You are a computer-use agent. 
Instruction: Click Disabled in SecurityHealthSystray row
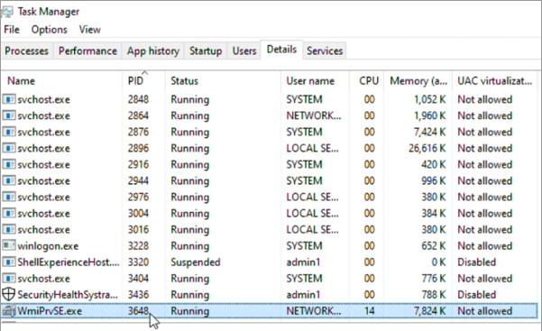[477, 295]
